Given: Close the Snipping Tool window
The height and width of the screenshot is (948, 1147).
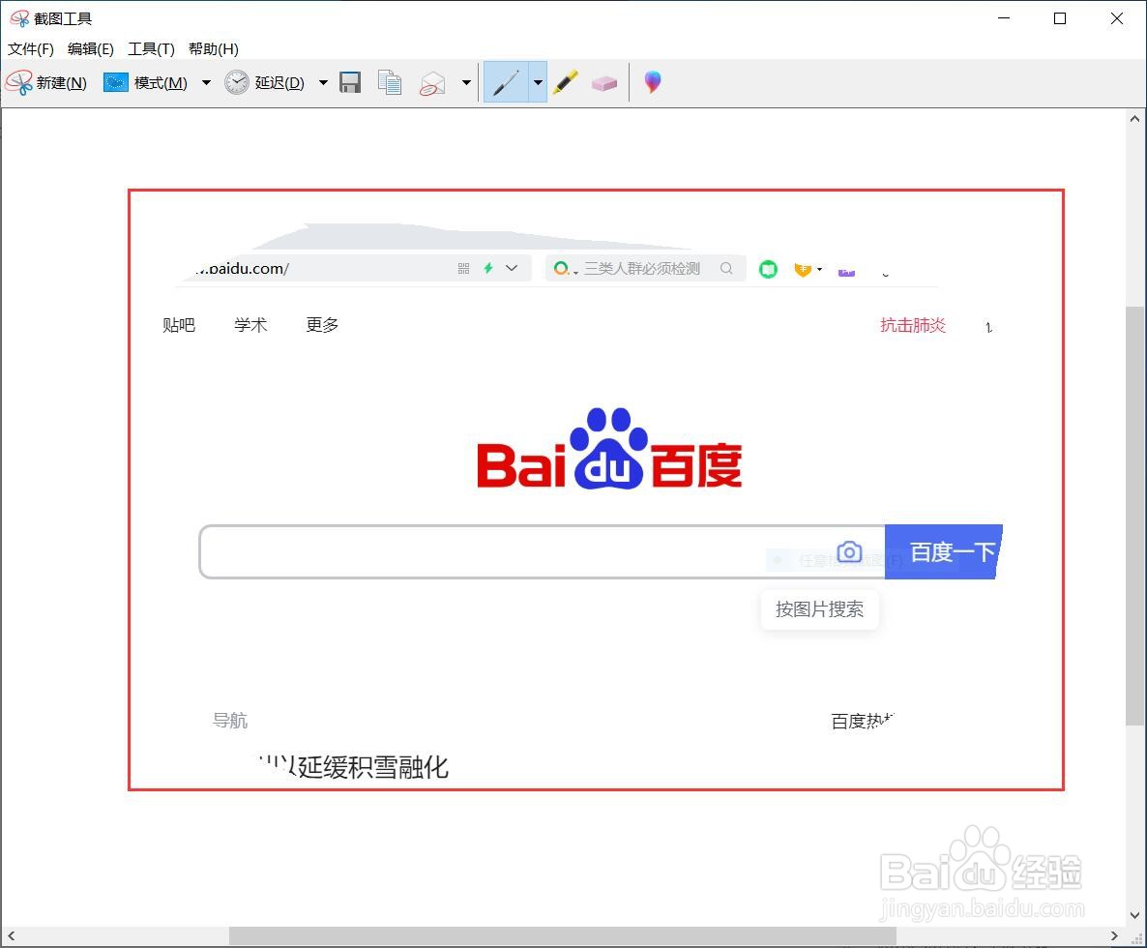Looking at the screenshot, I should [1117, 18].
